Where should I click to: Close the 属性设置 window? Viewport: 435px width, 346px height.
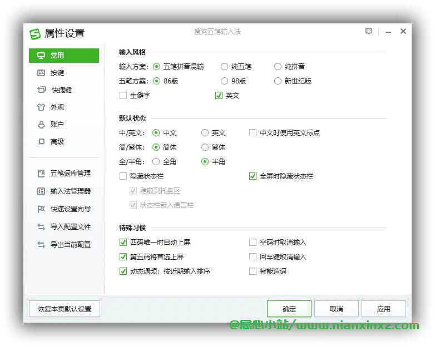point(403,31)
